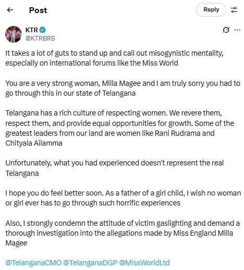
Task: Click the blue verified badge
Action: point(43,30)
